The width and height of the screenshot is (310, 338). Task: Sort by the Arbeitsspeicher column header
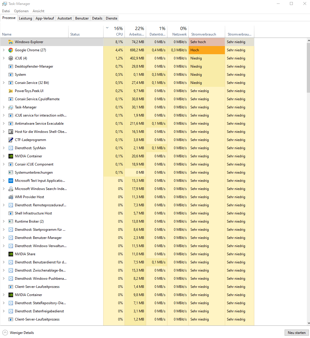[136, 31]
